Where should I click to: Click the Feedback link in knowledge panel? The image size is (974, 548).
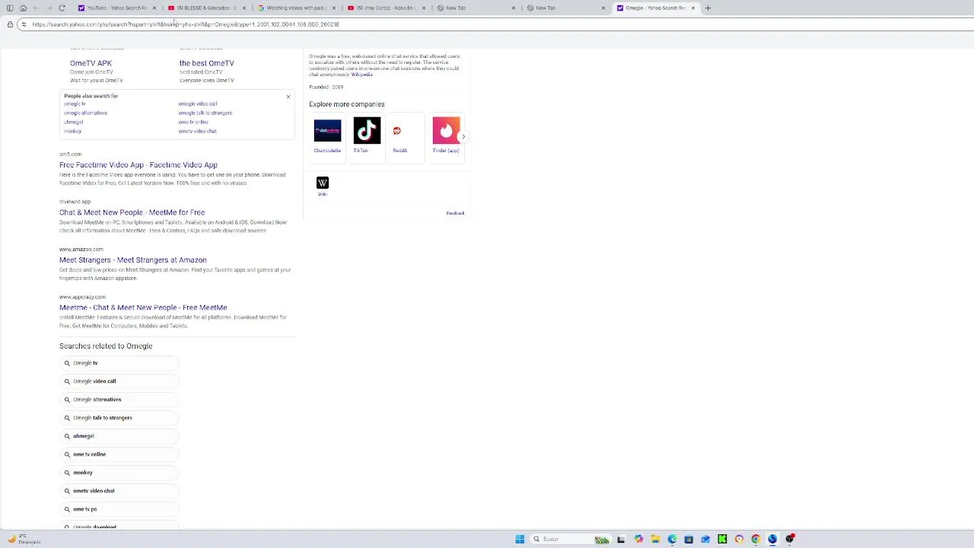[455, 213]
